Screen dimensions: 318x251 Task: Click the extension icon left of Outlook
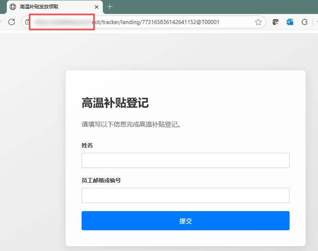tap(276, 22)
